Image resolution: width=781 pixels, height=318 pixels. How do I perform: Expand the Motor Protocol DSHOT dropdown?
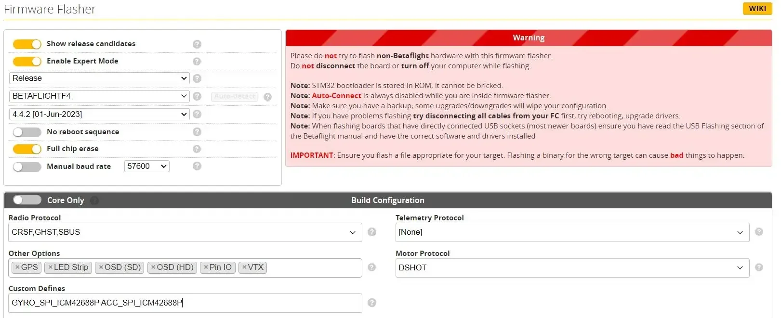pyautogui.click(x=572, y=268)
